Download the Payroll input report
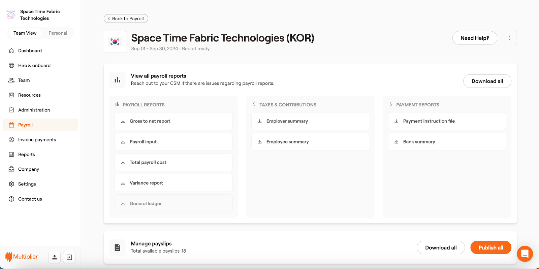 pos(173,142)
